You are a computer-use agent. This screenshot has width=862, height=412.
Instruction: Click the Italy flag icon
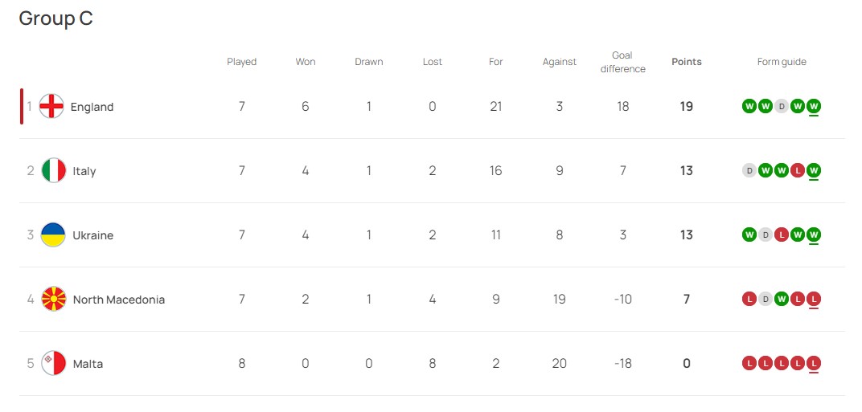pyautogui.click(x=53, y=171)
